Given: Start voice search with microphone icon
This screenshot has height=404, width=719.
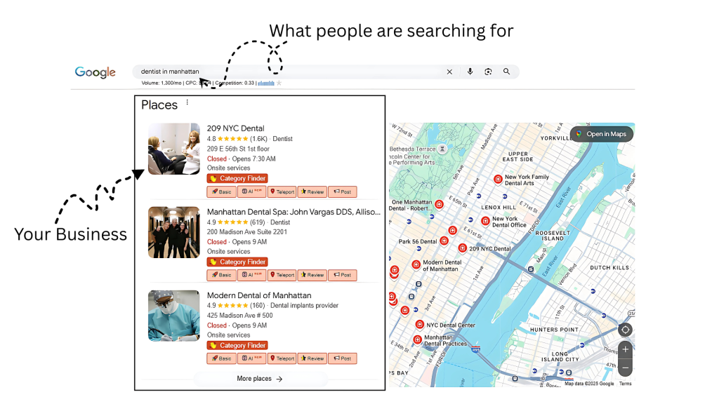Looking at the screenshot, I should (x=470, y=72).
